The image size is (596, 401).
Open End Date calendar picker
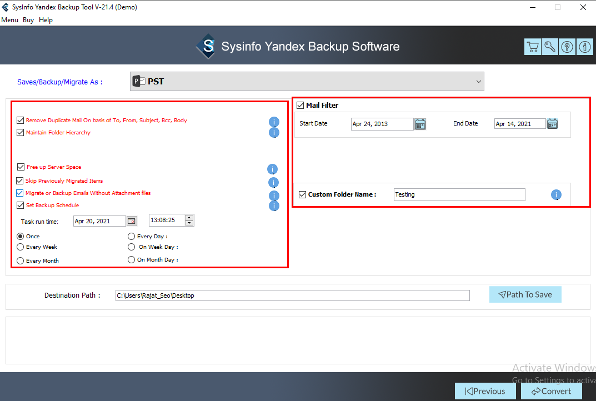[552, 124]
